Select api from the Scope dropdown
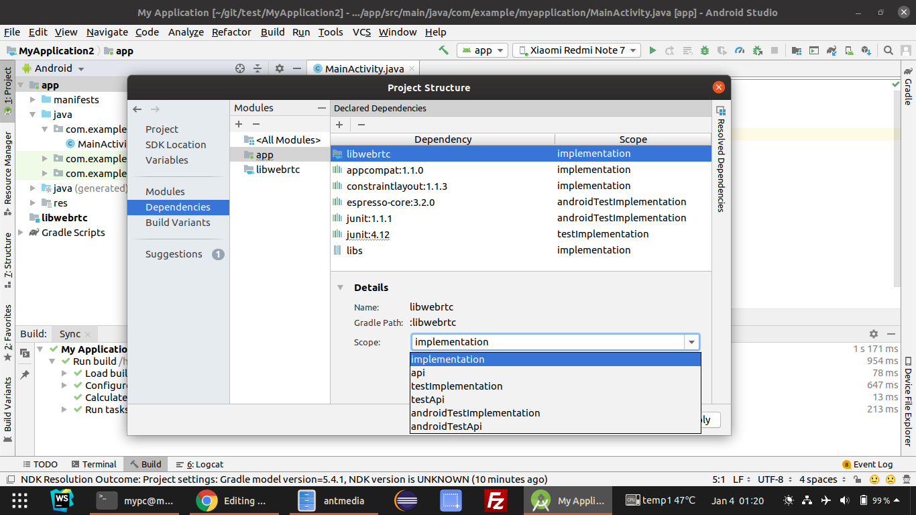This screenshot has width=916, height=515. (418, 372)
